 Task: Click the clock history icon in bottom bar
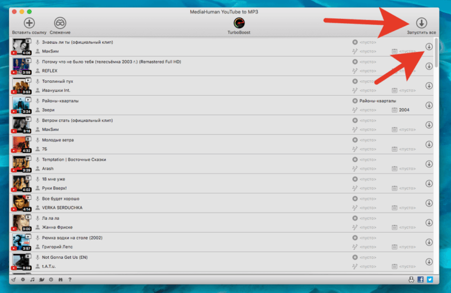pos(51,280)
